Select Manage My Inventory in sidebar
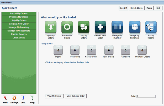Screen dimensions: 164x106 [19, 27]
